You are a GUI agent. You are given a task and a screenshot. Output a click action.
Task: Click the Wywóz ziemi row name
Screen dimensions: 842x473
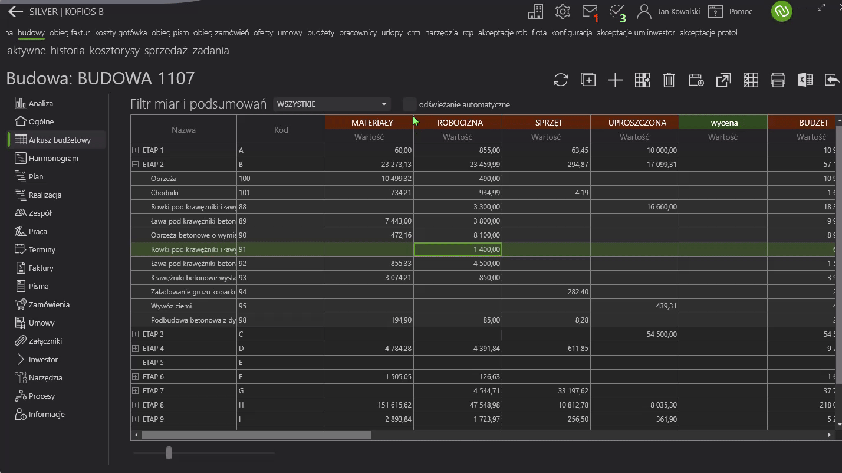(x=172, y=306)
